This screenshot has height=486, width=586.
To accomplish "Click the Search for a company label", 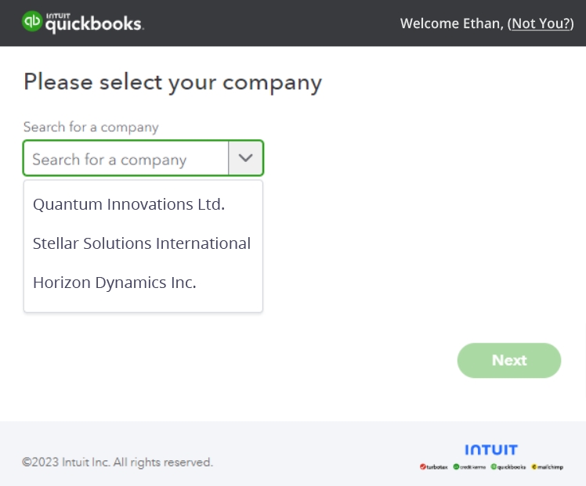I will coord(91,128).
